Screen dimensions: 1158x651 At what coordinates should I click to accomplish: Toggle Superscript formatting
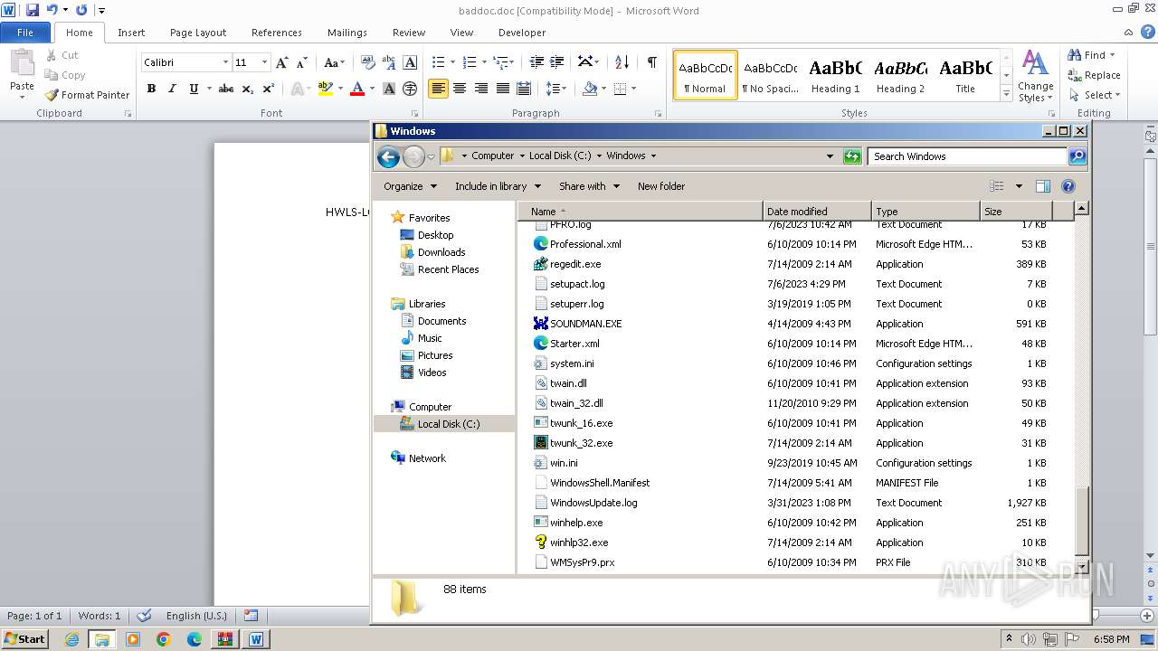(x=269, y=89)
